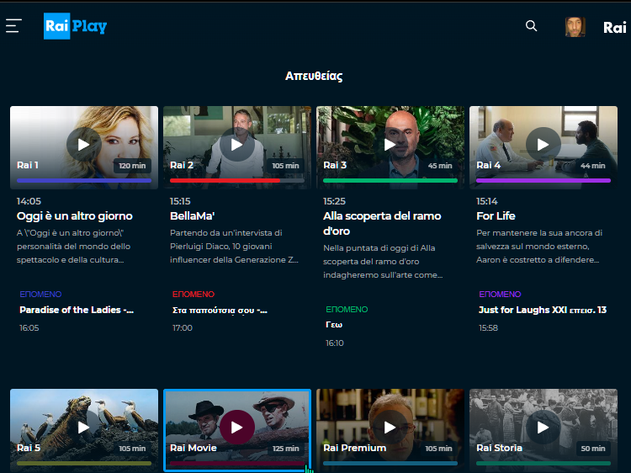Image resolution: width=631 pixels, height=473 pixels.
Task: Click the 125 min badge on Rai Movie
Action: click(x=286, y=449)
